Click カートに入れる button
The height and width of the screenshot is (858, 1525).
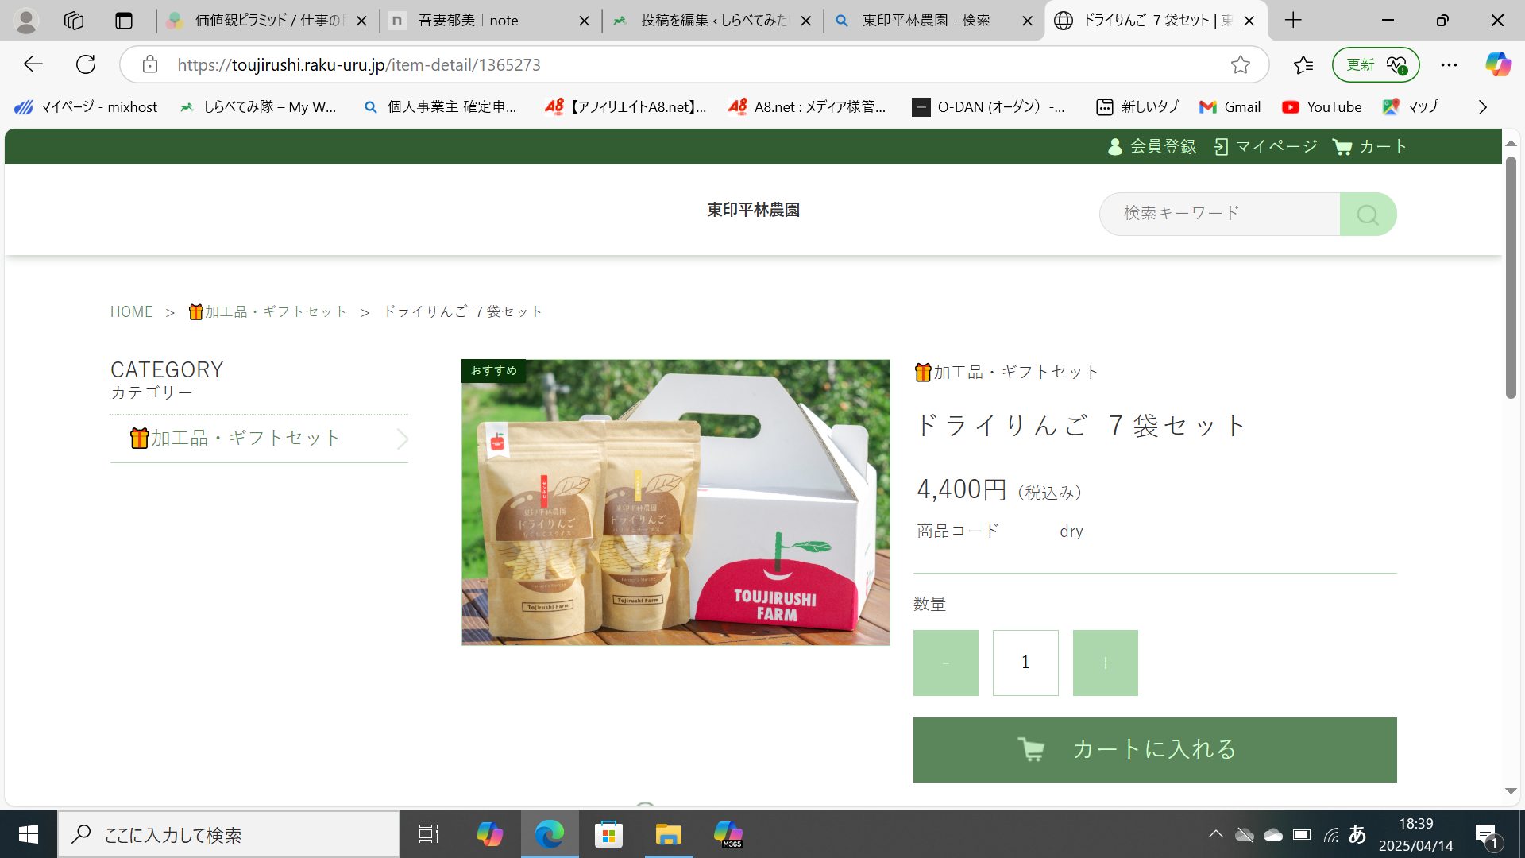coord(1154,750)
